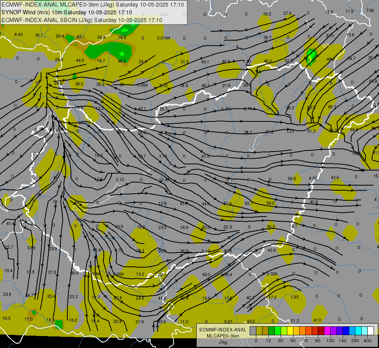The width and height of the screenshot is (379, 348).
Task: Click legend scale label 250
Action: click(355, 341)
